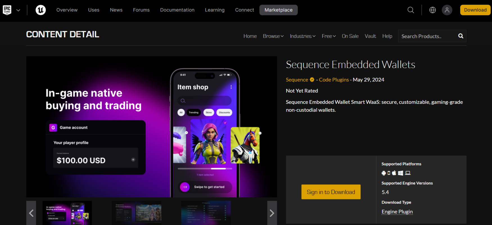
Task: Open the Documentation nav item
Action: click(x=177, y=10)
